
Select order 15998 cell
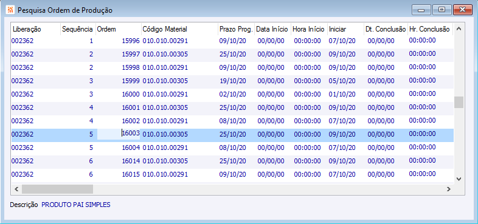(x=118, y=67)
